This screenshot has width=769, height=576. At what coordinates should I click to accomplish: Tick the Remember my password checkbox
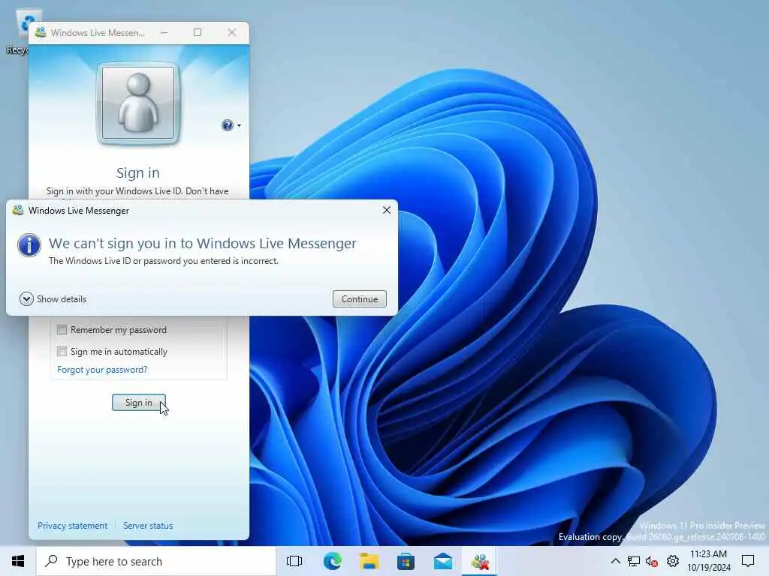pos(62,330)
